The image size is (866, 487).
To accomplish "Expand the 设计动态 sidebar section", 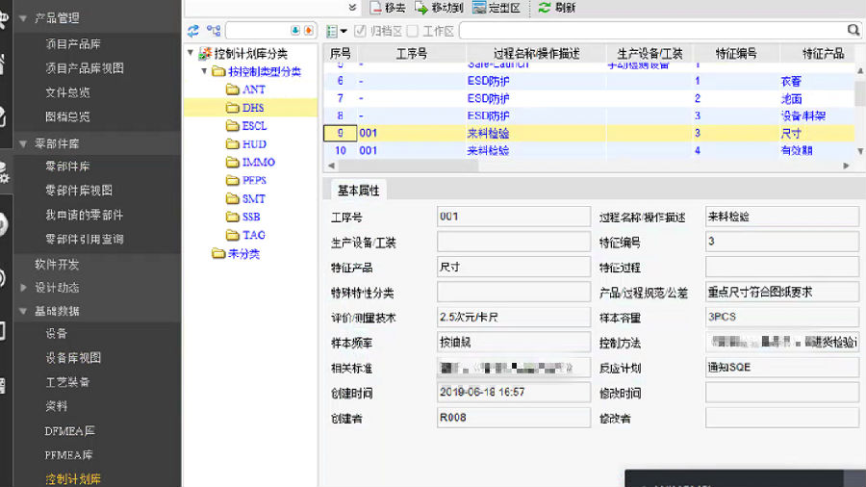I will pos(24,288).
